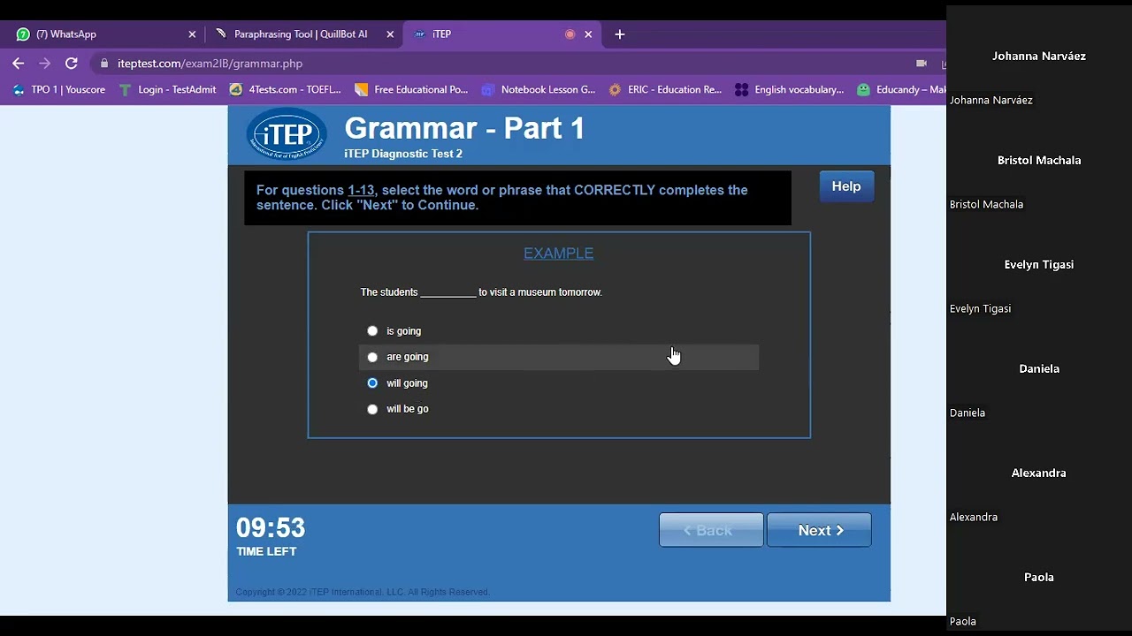Select Alexandra participant tile
Screen dimensions: 1132x636
click(x=1039, y=473)
